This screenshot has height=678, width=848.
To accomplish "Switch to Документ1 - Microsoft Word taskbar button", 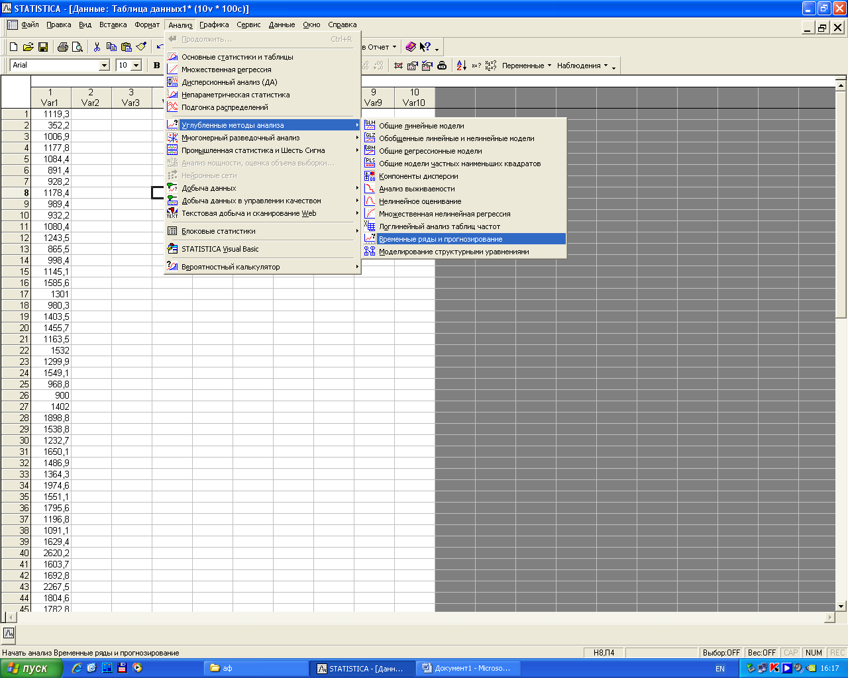I will (x=469, y=668).
